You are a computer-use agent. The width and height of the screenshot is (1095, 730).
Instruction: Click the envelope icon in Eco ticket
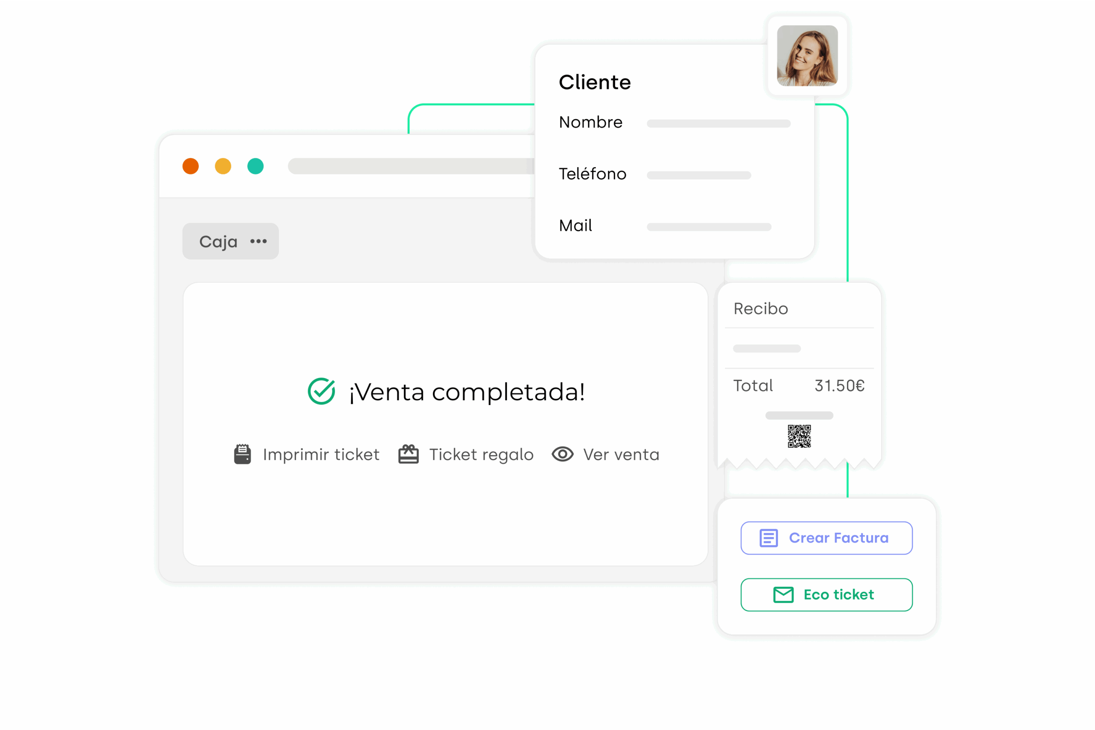[x=783, y=594]
